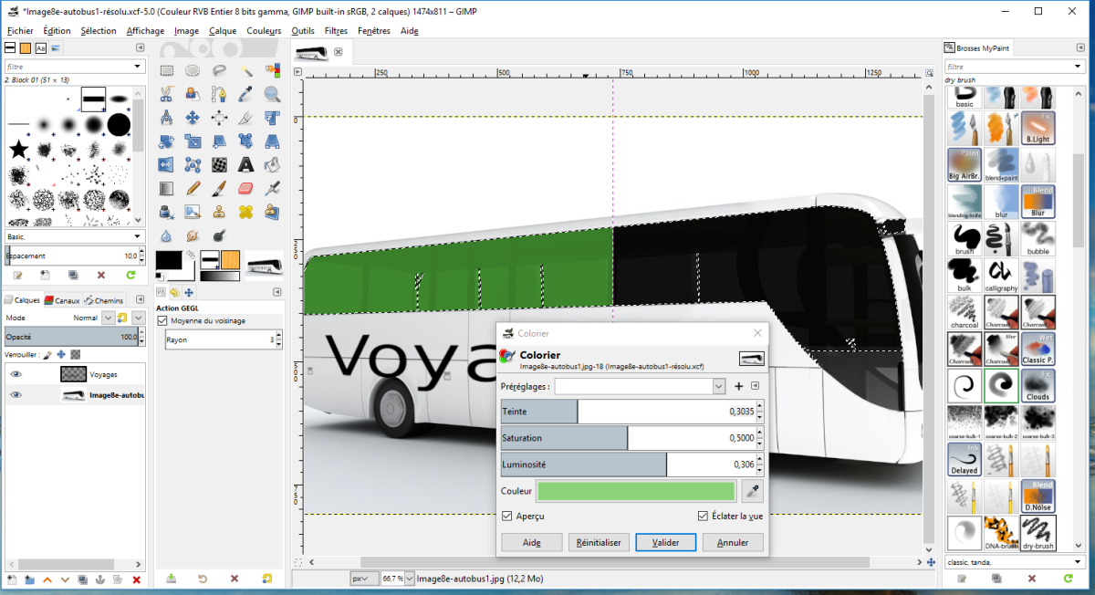The height and width of the screenshot is (595, 1095).
Task: Select the Crop tool
Action: tap(245, 118)
